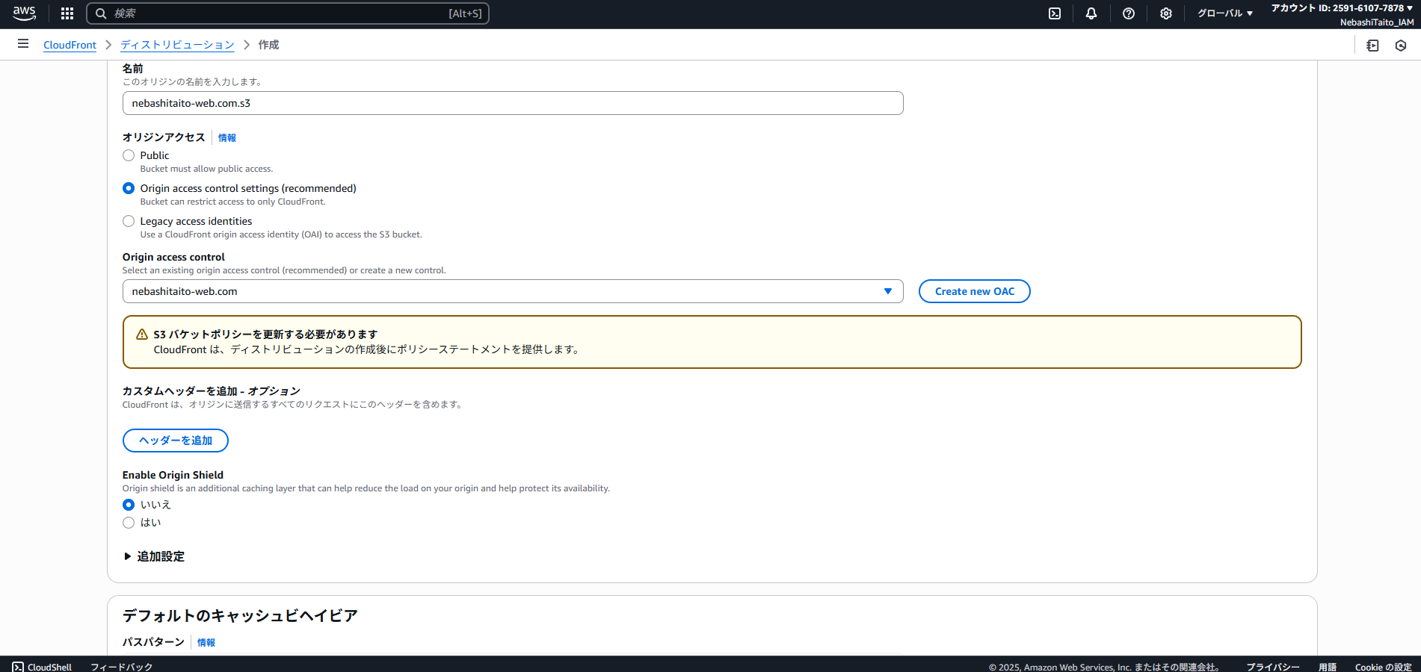Enable Origin Shield by choosing はい
The width and height of the screenshot is (1421, 672).
point(129,523)
